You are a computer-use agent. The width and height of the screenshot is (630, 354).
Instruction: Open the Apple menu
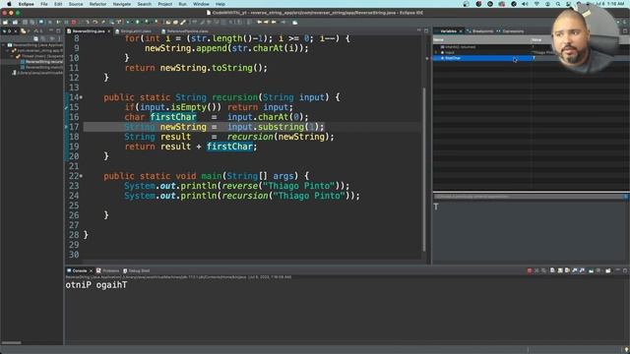[9, 4]
